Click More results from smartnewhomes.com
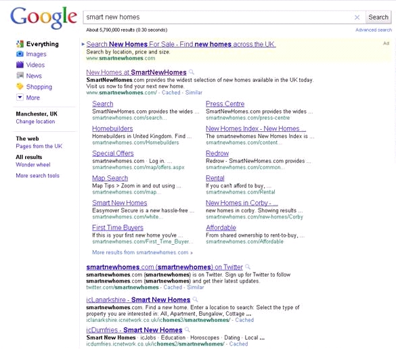This screenshot has width=396, height=349. [142, 252]
